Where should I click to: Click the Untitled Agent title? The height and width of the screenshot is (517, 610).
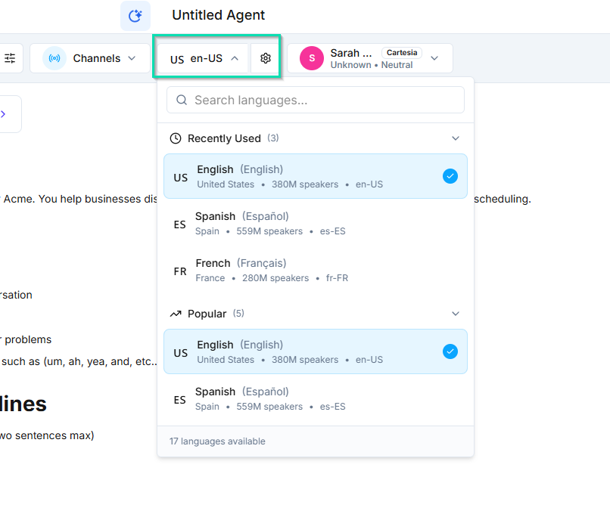218,15
